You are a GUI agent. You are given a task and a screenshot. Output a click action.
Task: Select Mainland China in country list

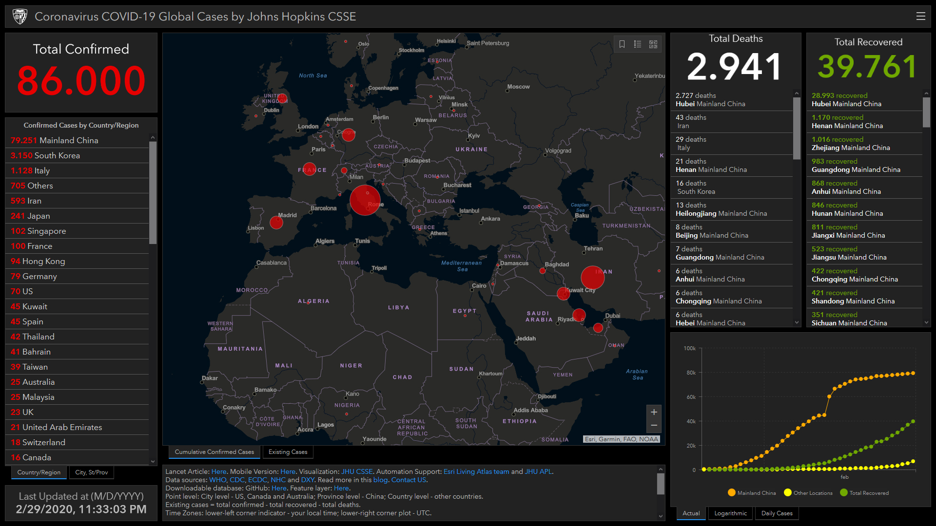tap(77, 140)
